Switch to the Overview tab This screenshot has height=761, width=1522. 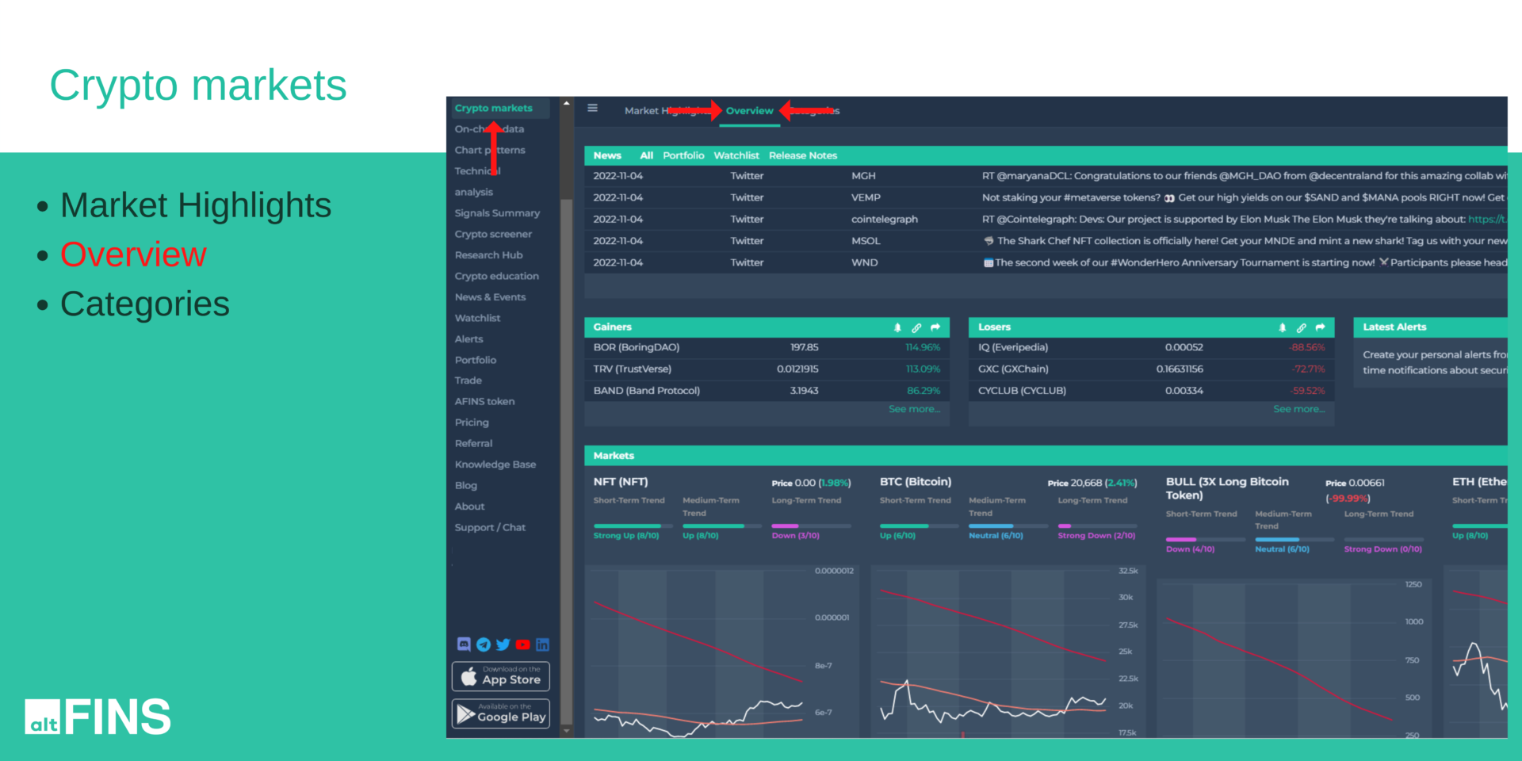coord(749,111)
